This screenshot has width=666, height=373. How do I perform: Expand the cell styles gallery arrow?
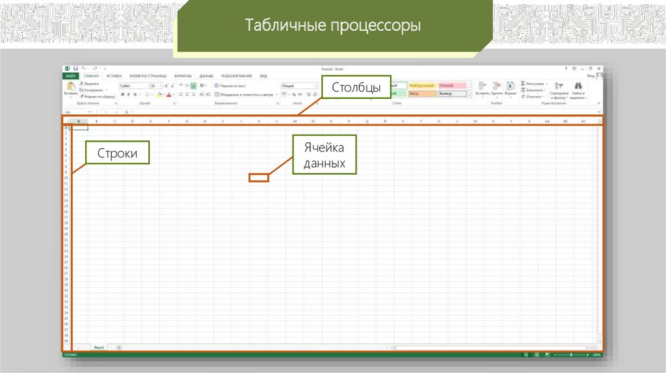tap(470, 96)
